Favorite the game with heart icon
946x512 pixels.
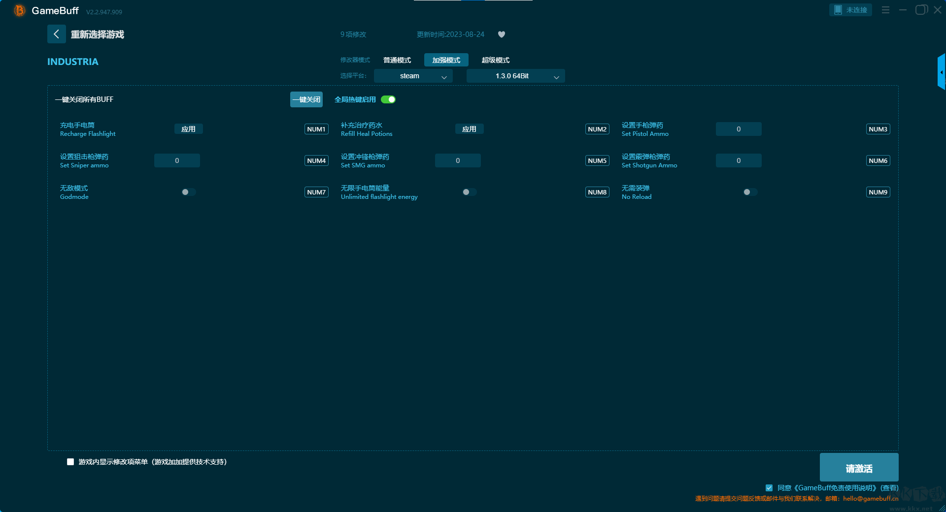pyautogui.click(x=502, y=34)
